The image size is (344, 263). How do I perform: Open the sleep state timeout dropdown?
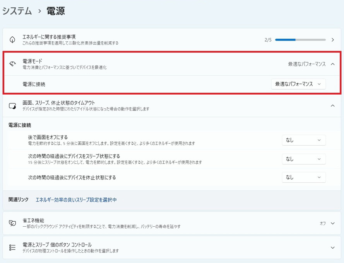pos(303,159)
